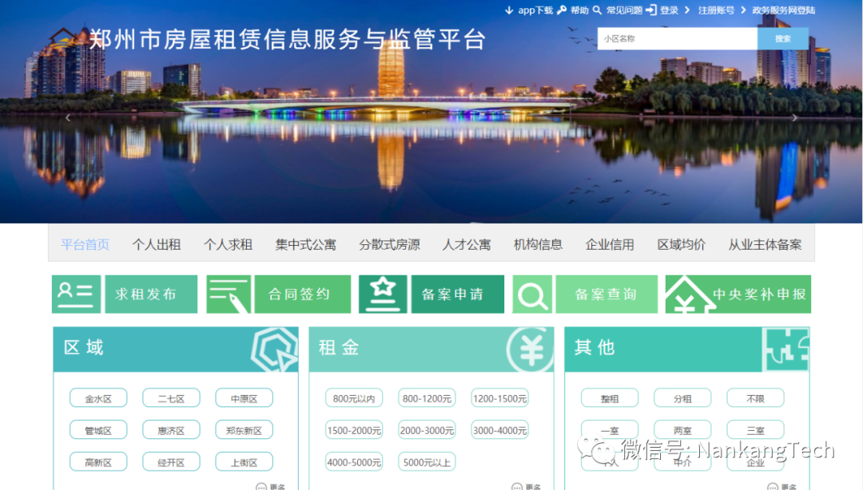This screenshot has width=863, height=490.
Task: Focus the 小区名称 search input field
Action: click(x=677, y=38)
